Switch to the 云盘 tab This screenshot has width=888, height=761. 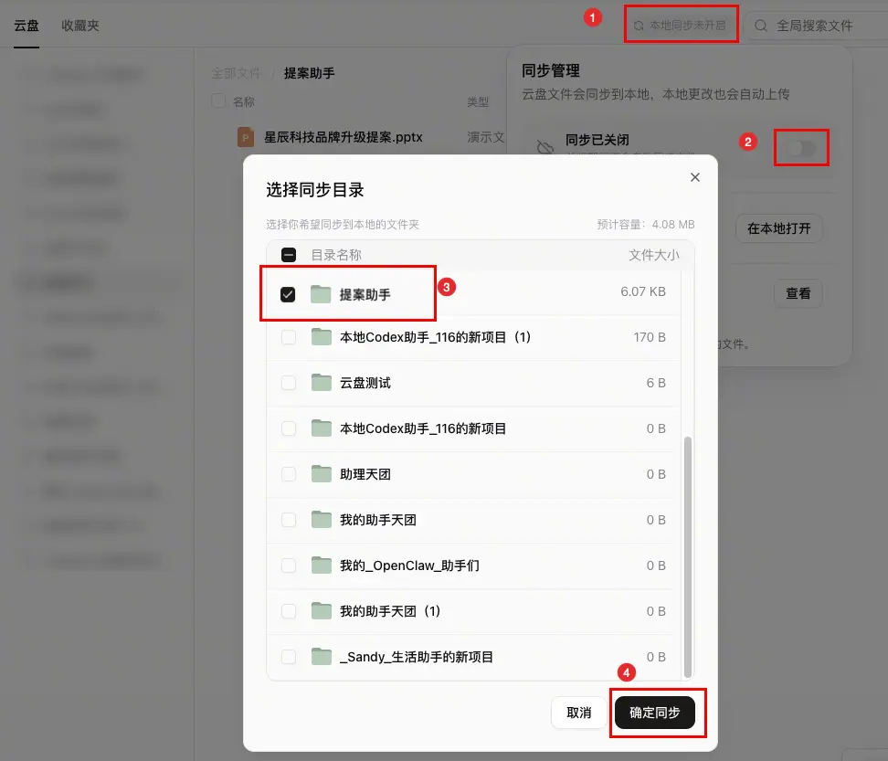(26, 26)
